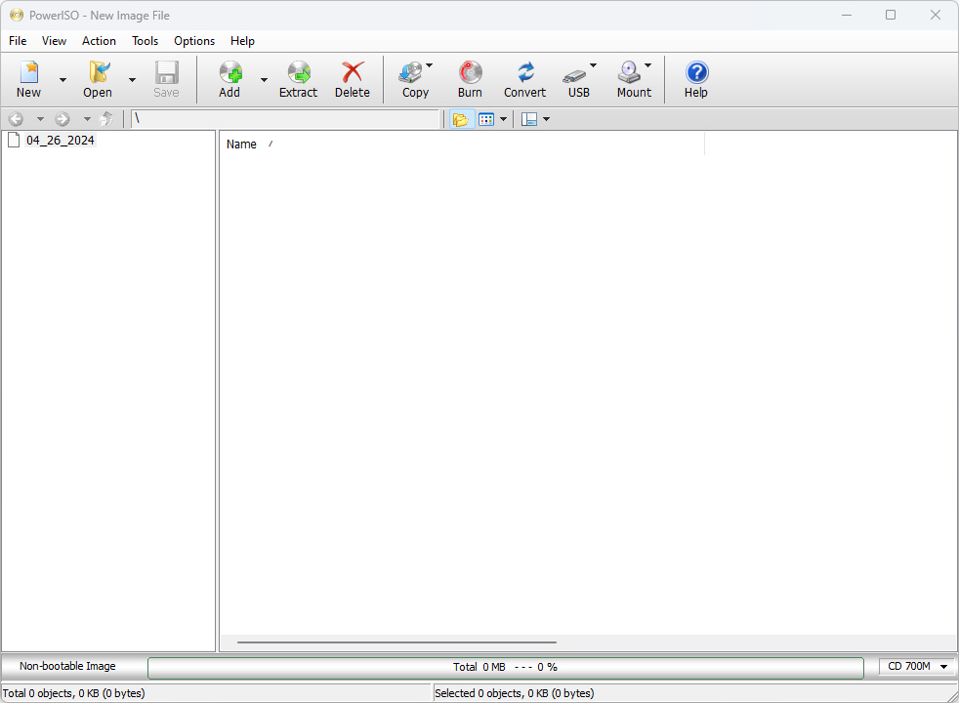Click the Open image toolbar icon
The image size is (959, 703).
click(x=99, y=72)
